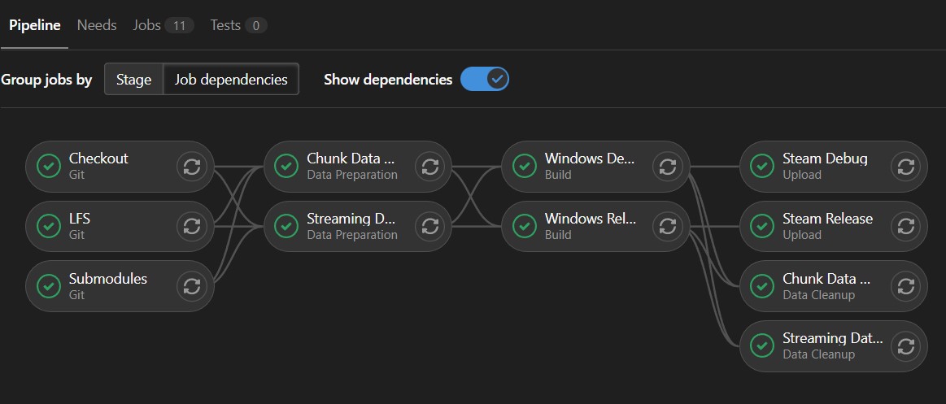Toggle the Show dependencies switch

tap(485, 80)
